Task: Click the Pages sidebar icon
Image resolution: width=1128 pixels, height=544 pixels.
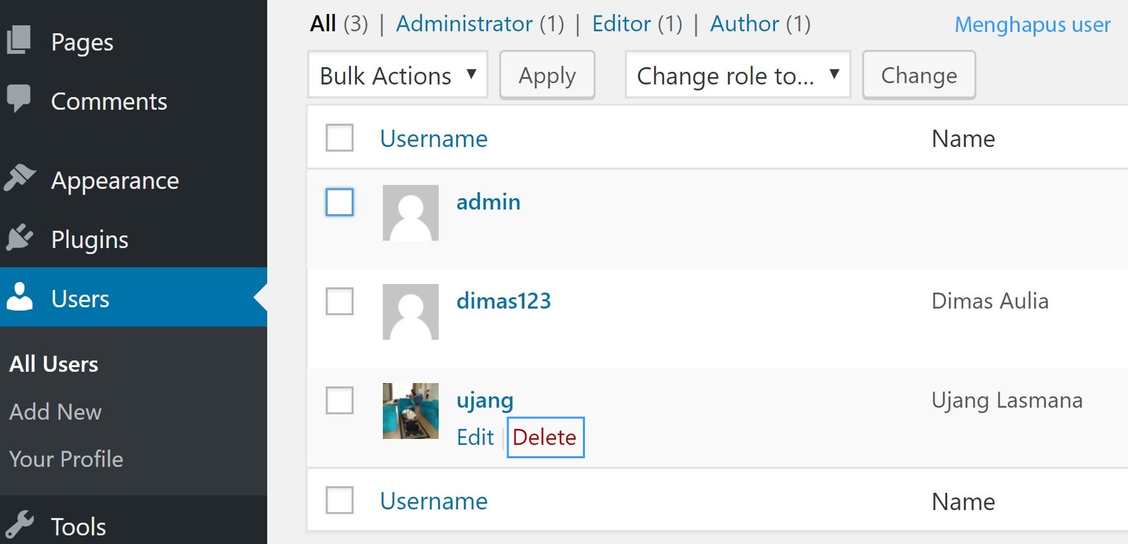Action: [19, 40]
